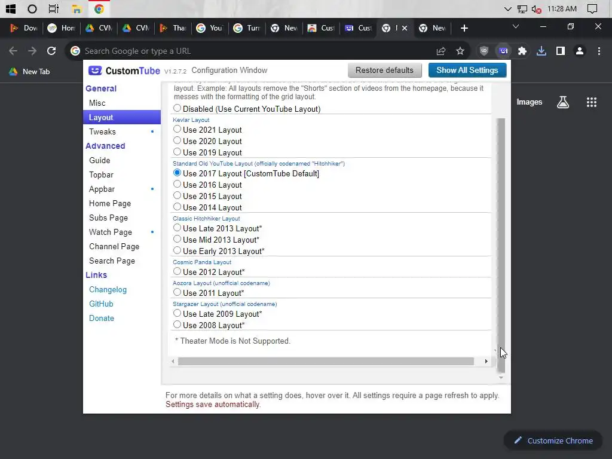Bookmark this tab with the star
Viewport: 612px width, 459px height.
[460, 51]
